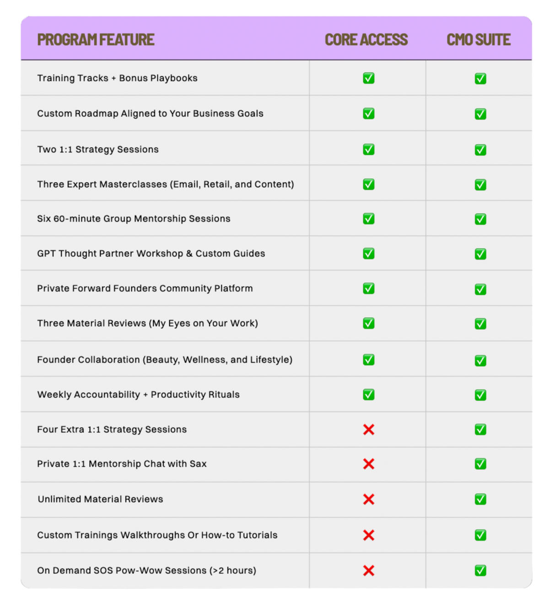549x605 pixels.
Task: Click the Program Feature header label
Action: 96,40
